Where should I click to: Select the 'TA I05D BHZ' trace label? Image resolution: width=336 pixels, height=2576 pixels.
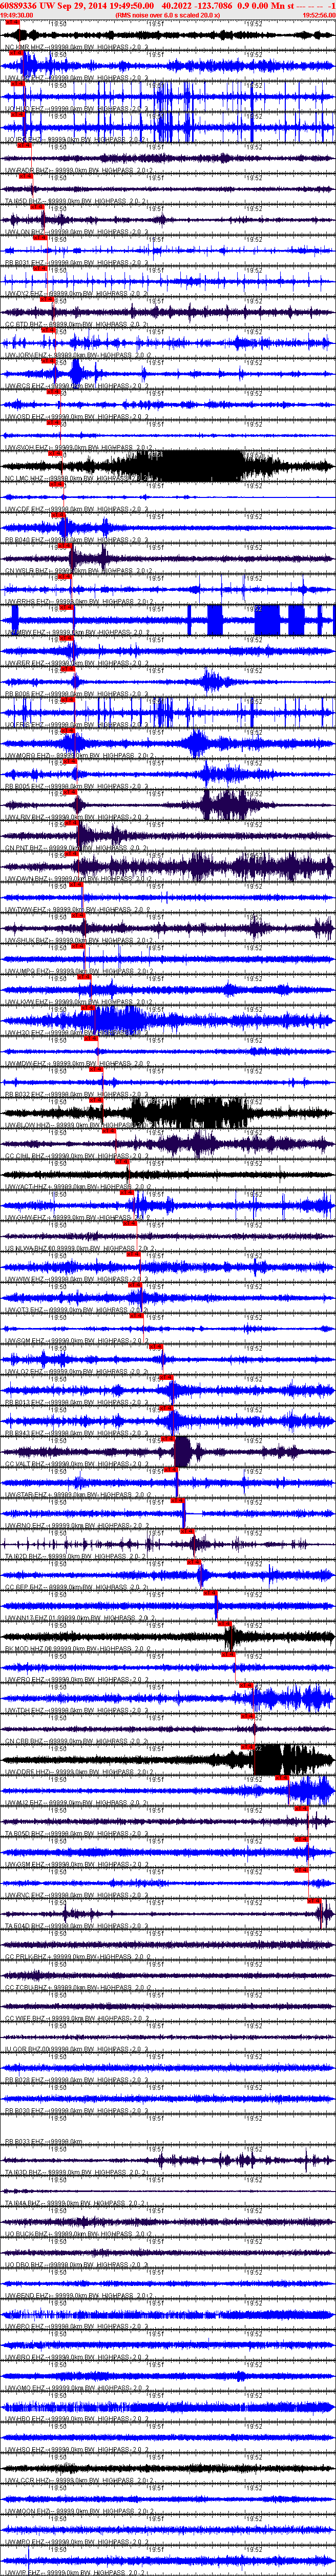tap(25, 201)
